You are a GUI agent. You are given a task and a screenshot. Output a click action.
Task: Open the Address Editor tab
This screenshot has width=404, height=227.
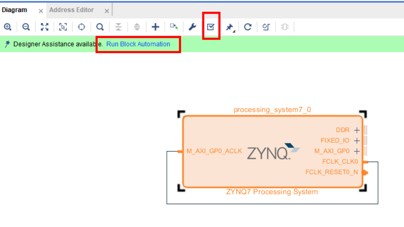(71, 10)
